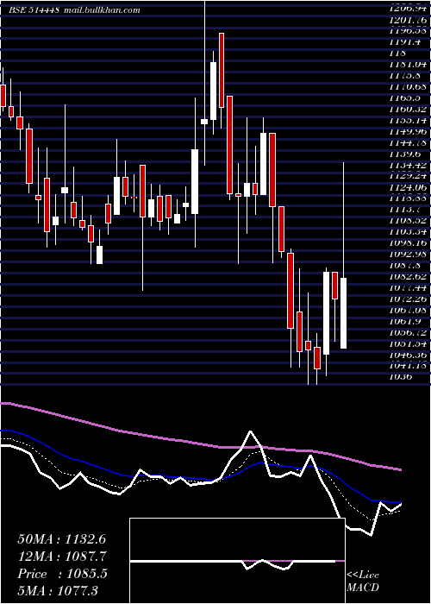Select the 1134.42 price level label
The image size is (431, 604).
point(408,166)
